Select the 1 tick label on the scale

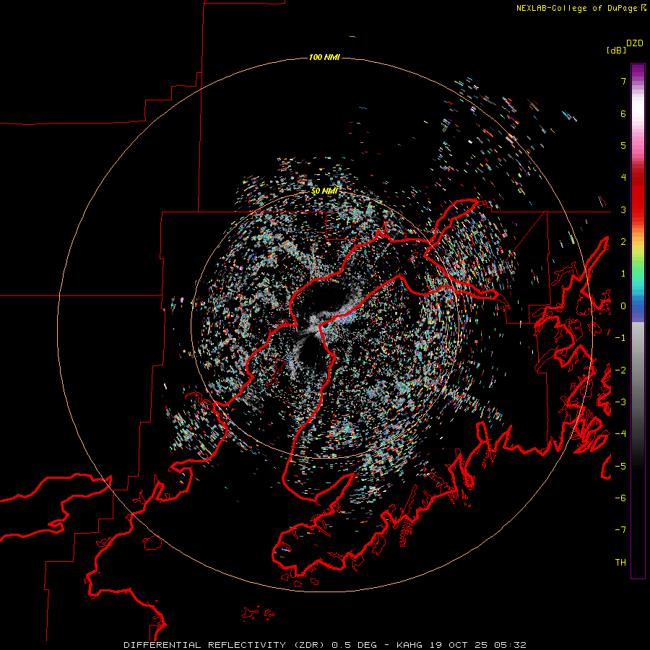tap(623, 274)
